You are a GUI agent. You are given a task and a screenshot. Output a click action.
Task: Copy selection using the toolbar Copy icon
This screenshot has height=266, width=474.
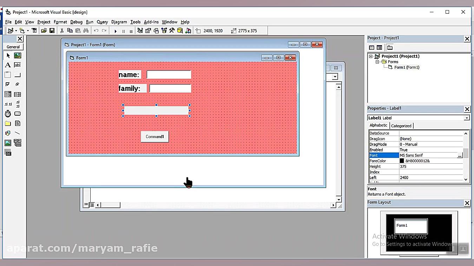tap(70, 31)
